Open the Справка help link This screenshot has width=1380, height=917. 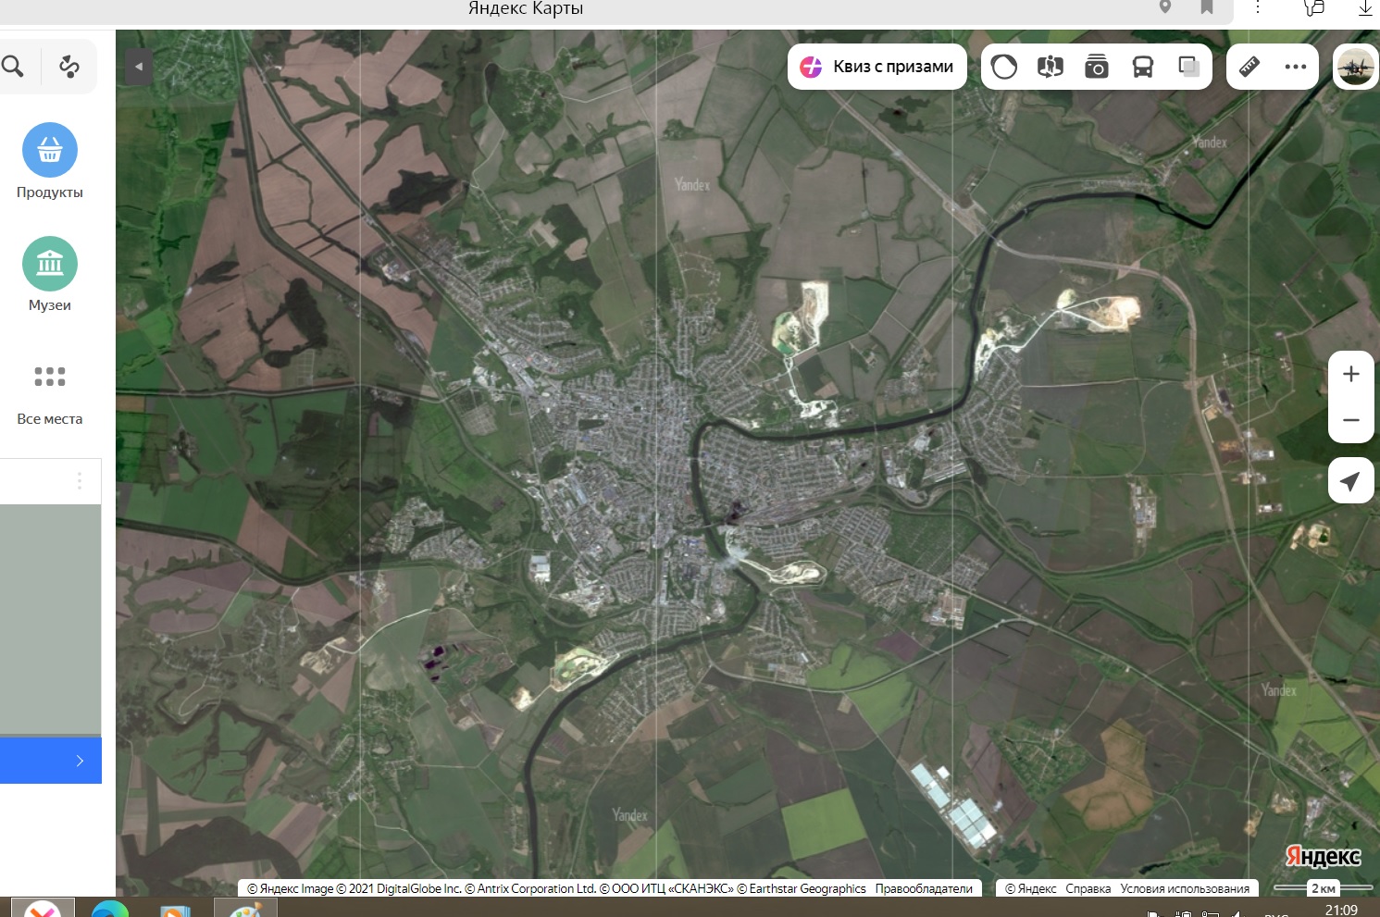pos(1088,888)
